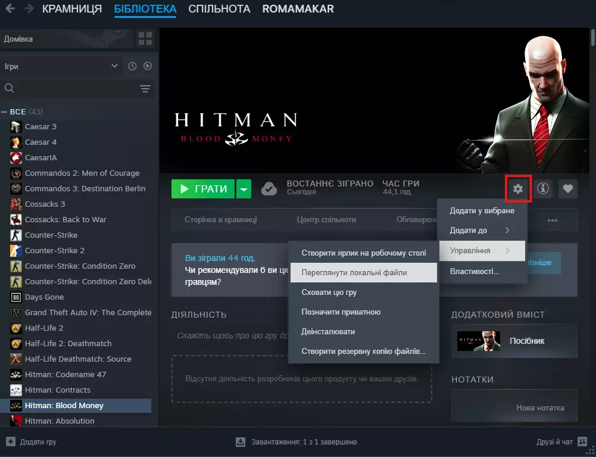This screenshot has width=596, height=457.
Task: Select Cossacks: Back to War
Action: pos(76,219)
